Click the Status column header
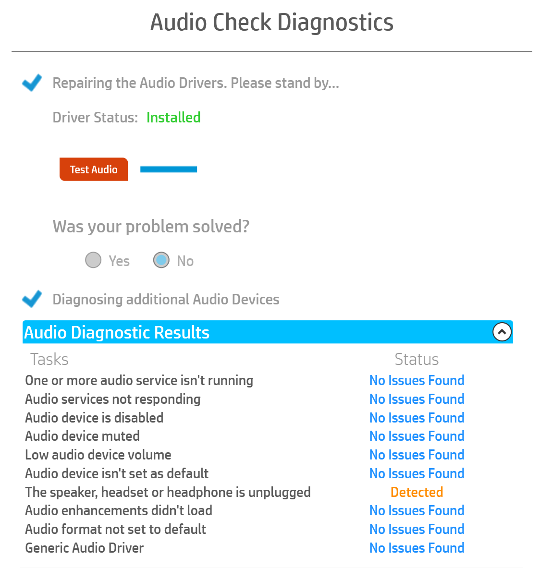The width and height of the screenshot is (552, 568). (x=417, y=359)
